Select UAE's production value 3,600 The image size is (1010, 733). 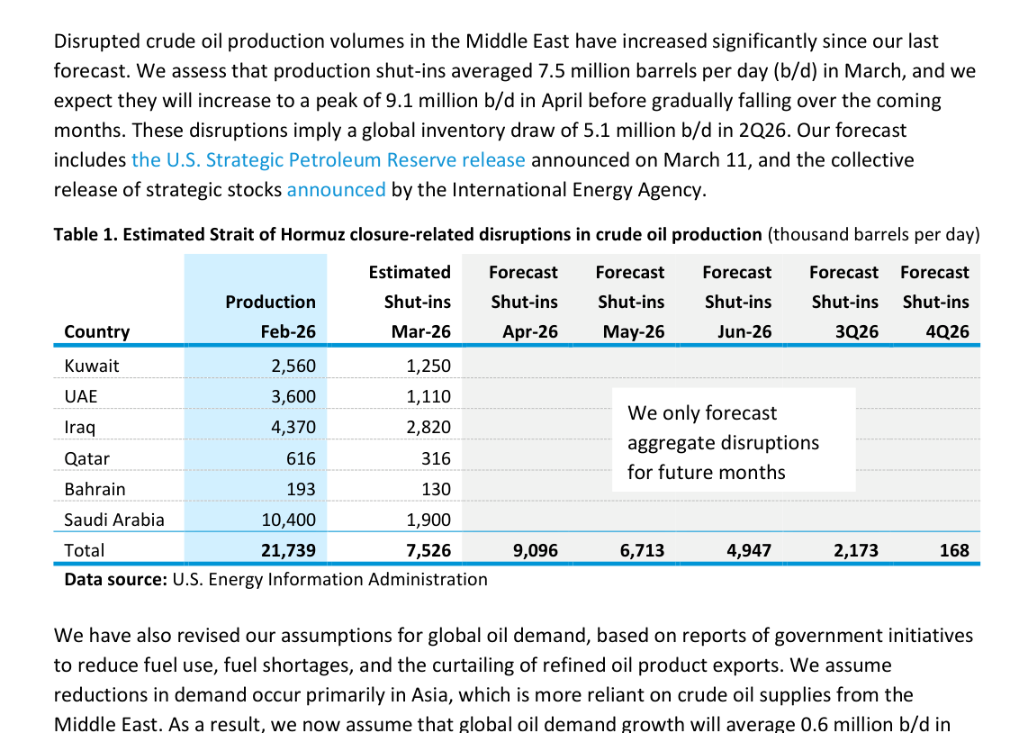coord(293,396)
